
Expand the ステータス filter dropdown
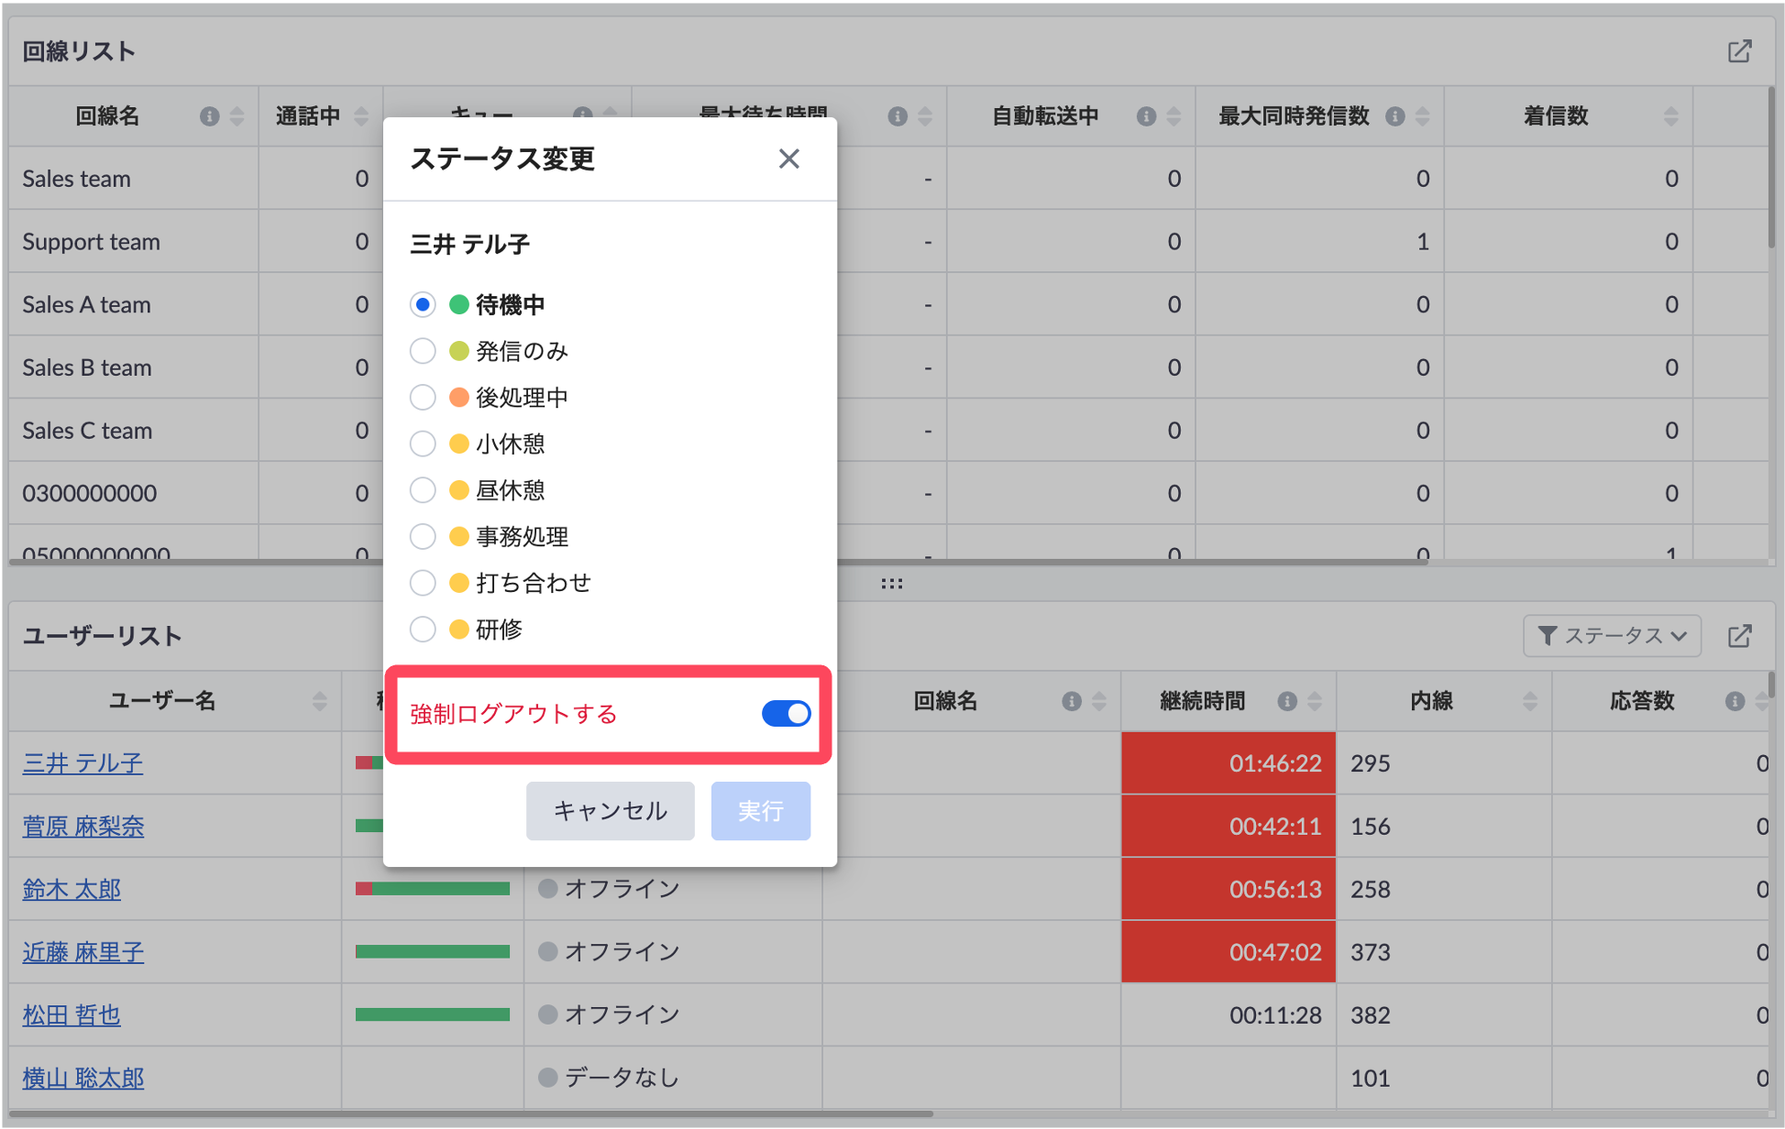(x=1612, y=636)
